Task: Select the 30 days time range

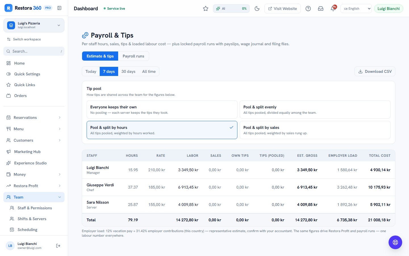Action: click(128, 71)
